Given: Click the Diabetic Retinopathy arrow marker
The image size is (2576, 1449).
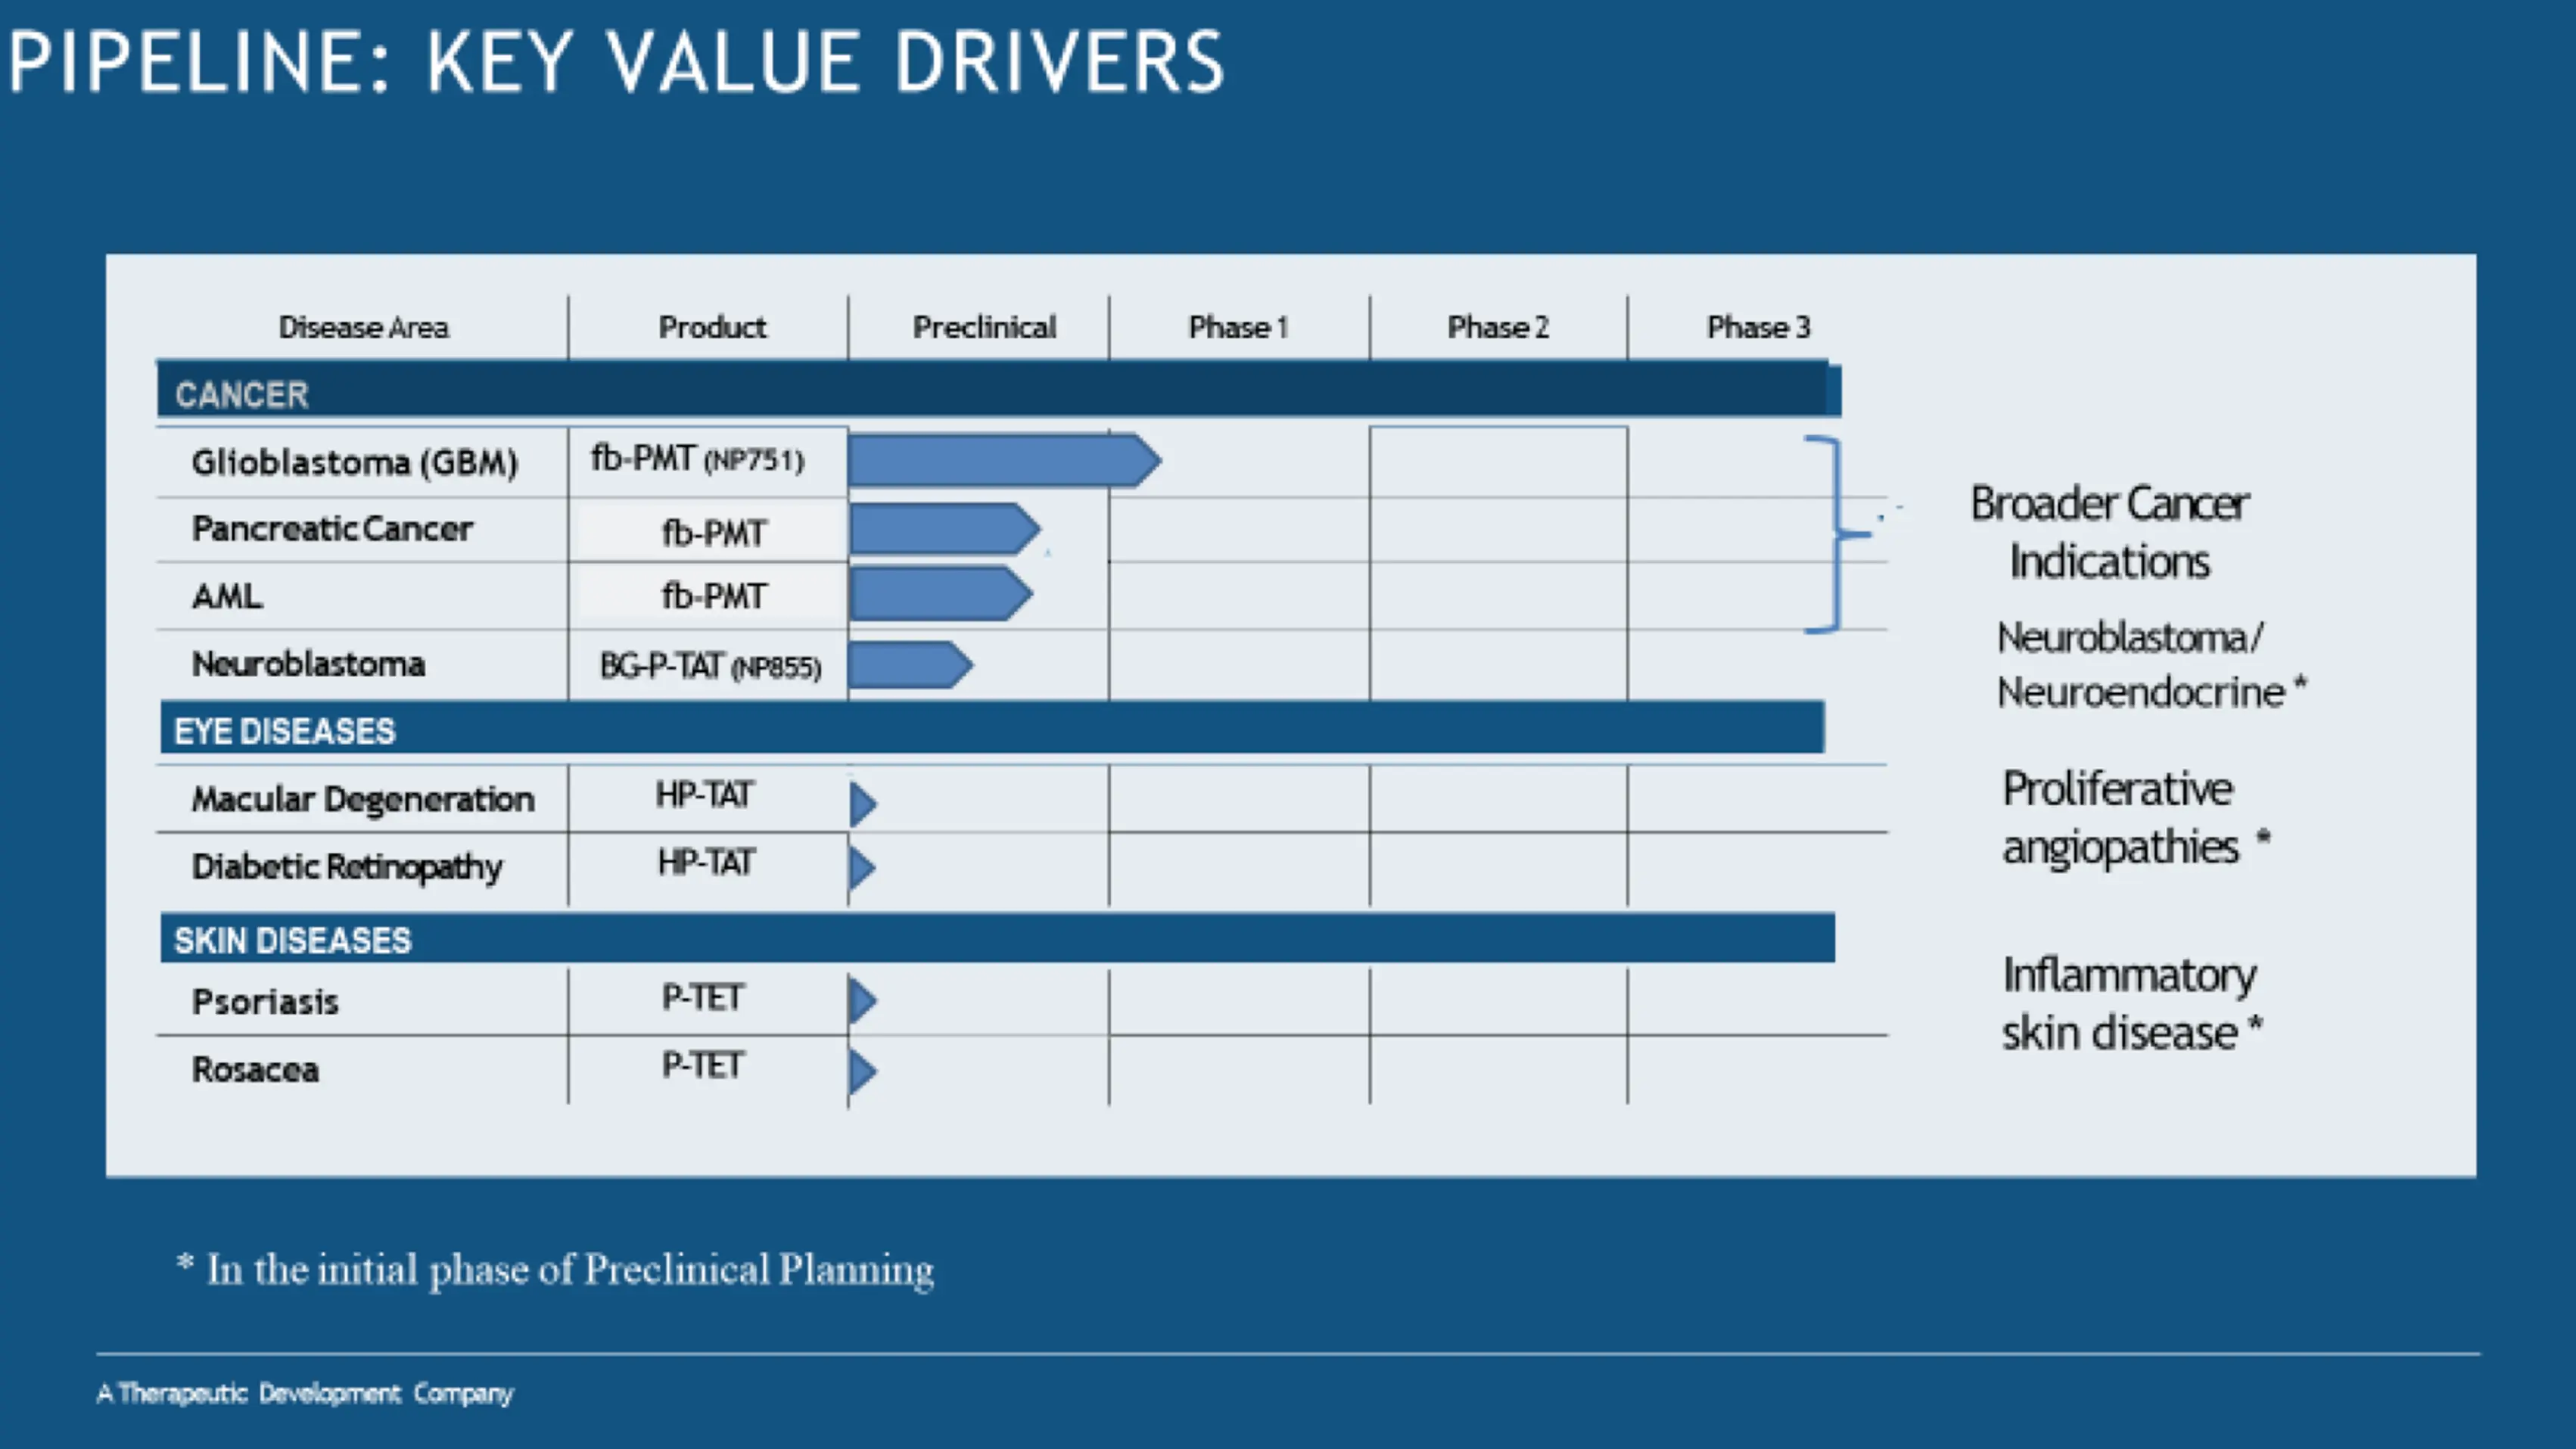Looking at the screenshot, I should coord(863,867).
